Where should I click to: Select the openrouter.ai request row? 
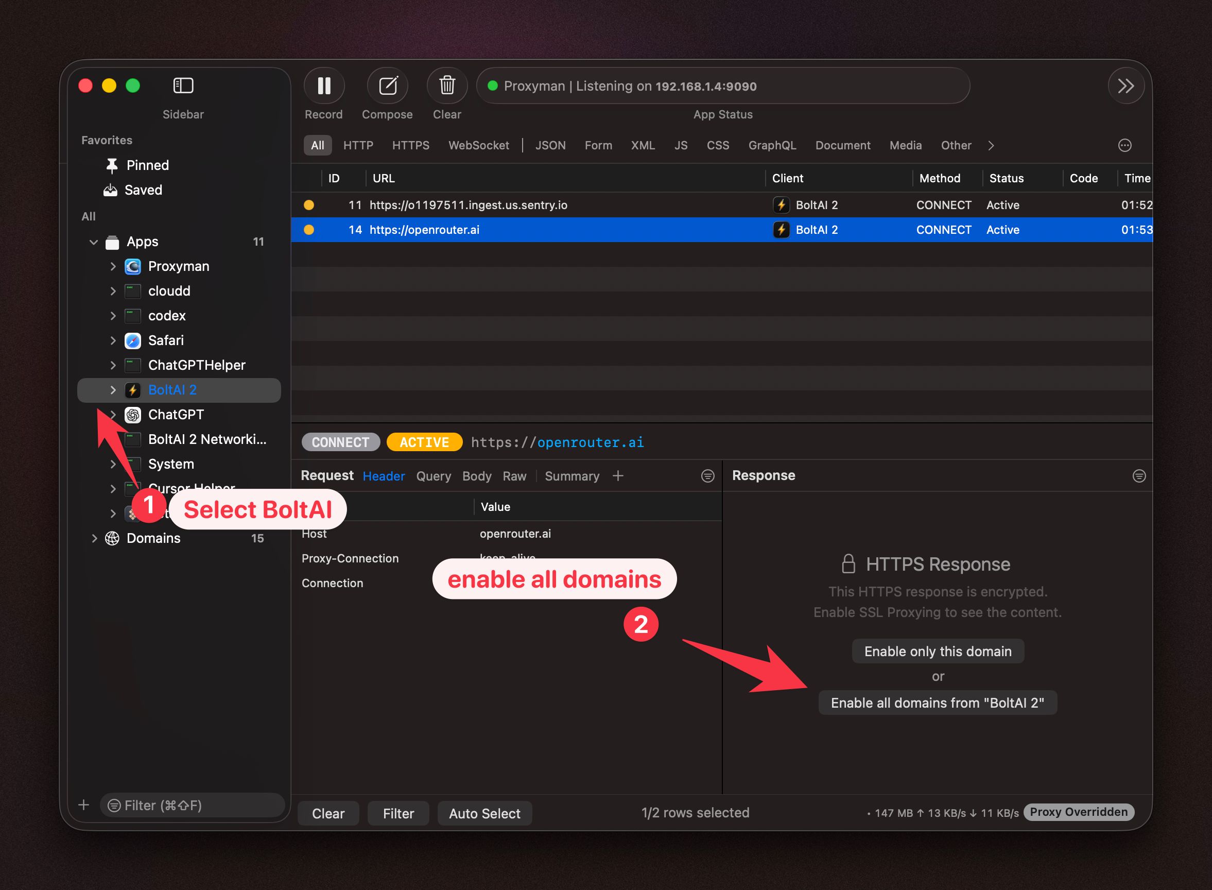721,230
